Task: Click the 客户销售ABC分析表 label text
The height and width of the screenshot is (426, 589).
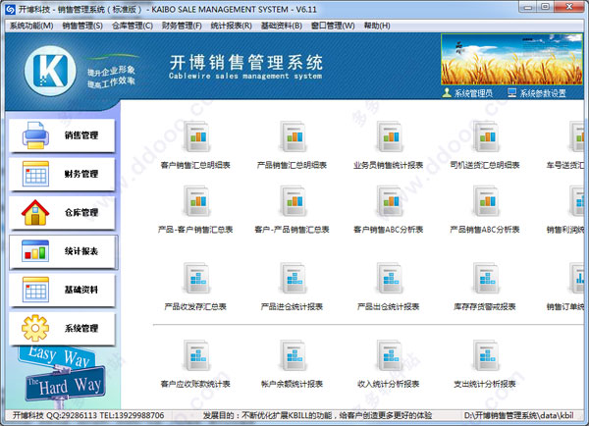Action: pyautogui.click(x=389, y=230)
